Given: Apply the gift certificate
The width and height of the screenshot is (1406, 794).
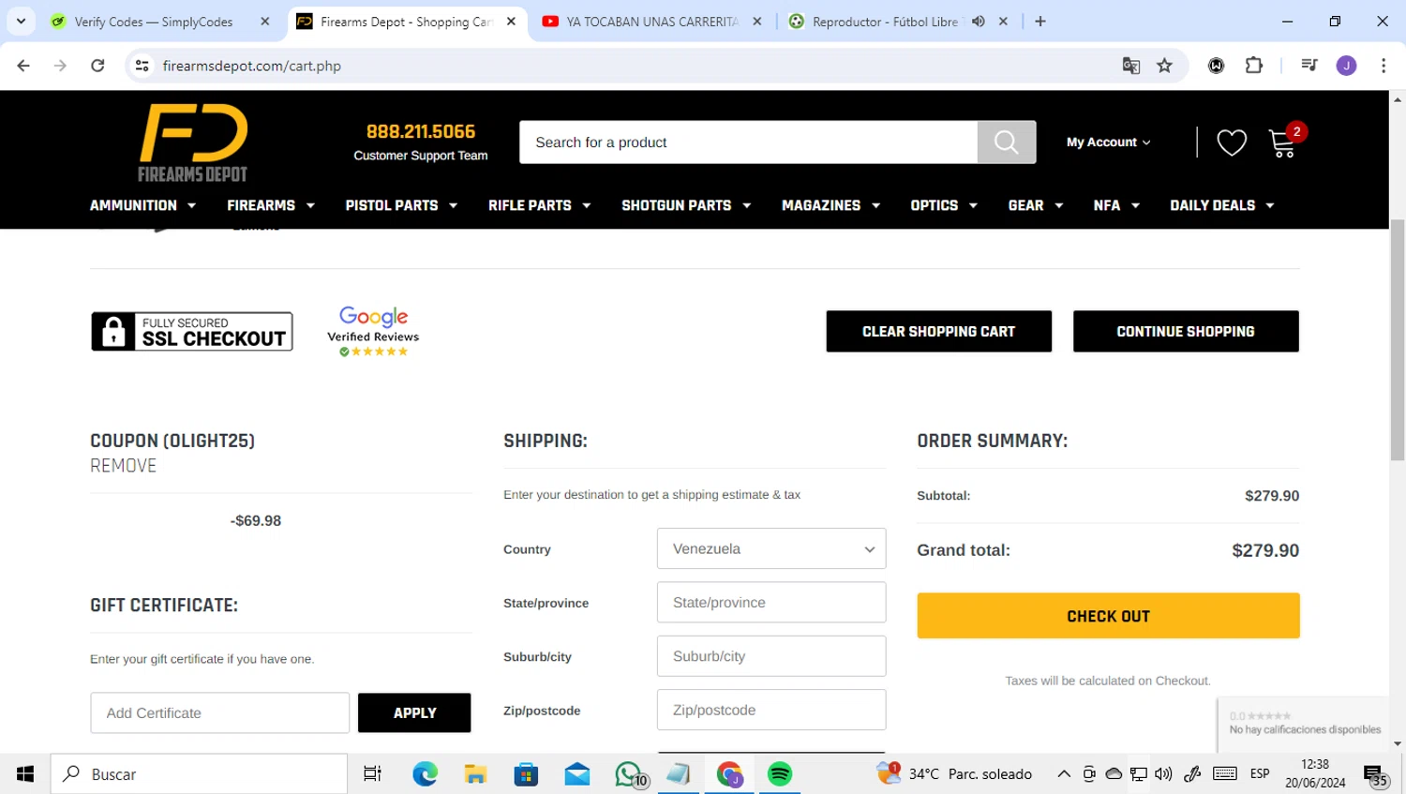Looking at the screenshot, I should coord(414,712).
